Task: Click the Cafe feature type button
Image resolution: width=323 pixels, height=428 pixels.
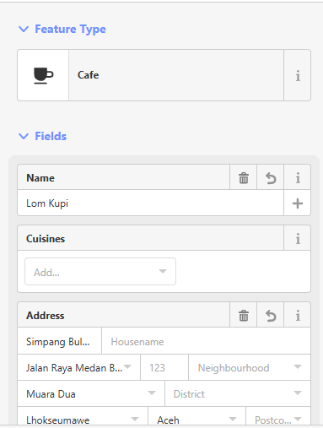Action: point(176,75)
